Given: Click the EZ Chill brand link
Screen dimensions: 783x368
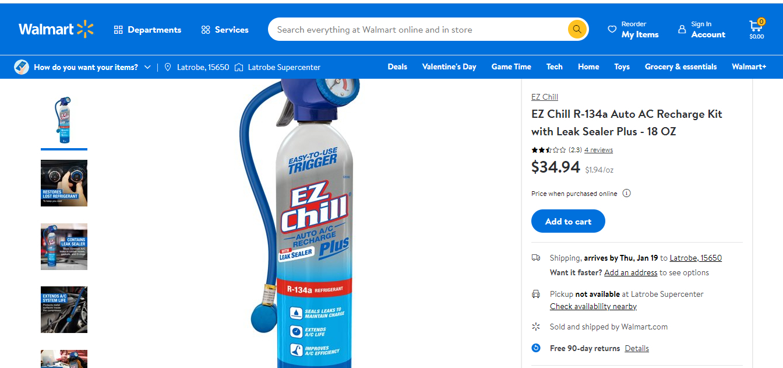Looking at the screenshot, I should tap(545, 97).
